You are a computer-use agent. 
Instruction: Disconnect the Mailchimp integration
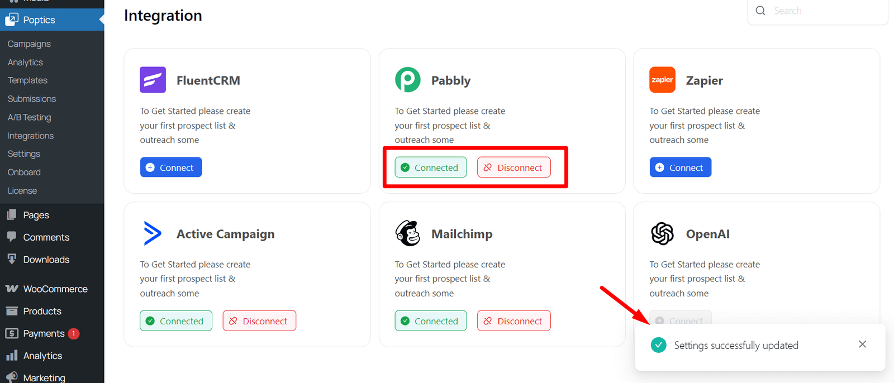pyautogui.click(x=513, y=321)
